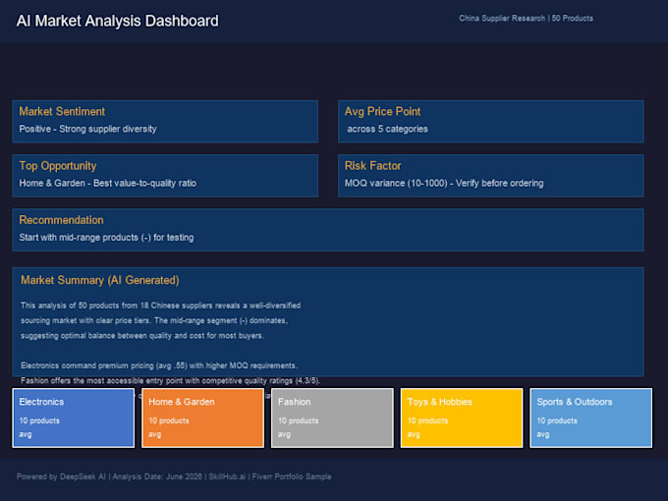Viewport: 668px width, 501px height.
Task: Select the gray Fashion category tile
Action: tap(332, 417)
